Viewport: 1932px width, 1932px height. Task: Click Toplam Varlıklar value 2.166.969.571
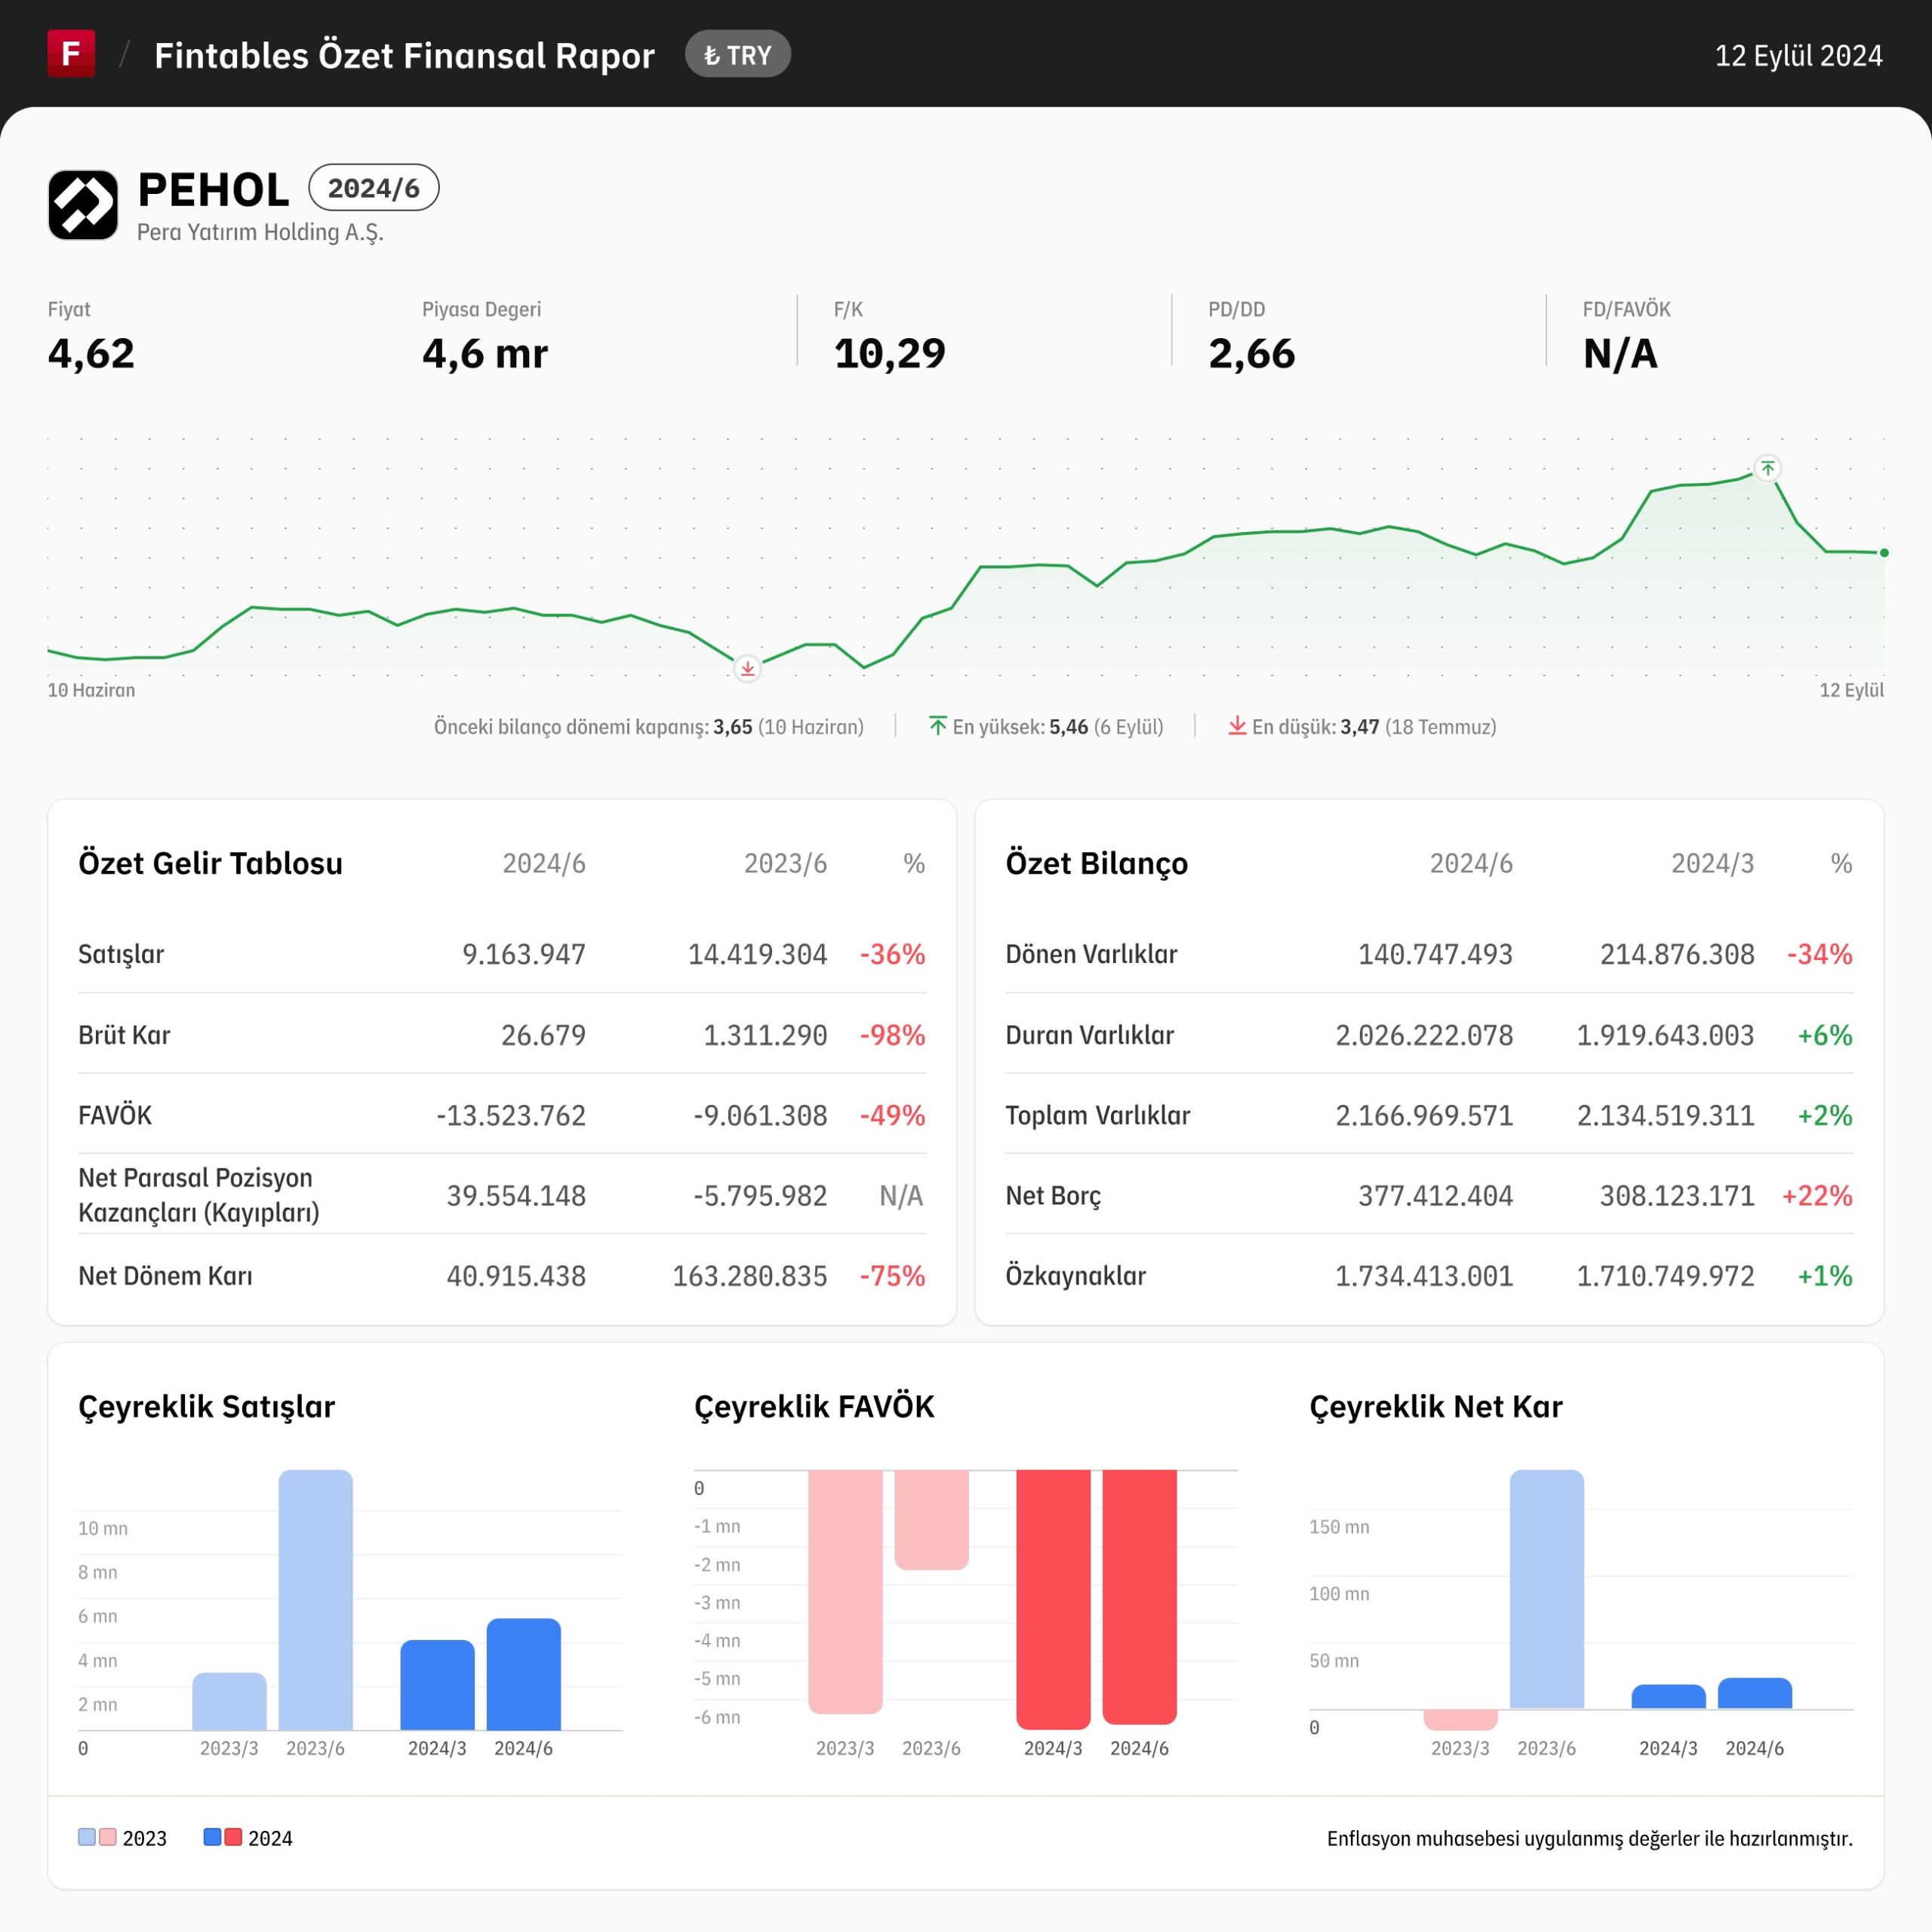coord(1424,1115)
